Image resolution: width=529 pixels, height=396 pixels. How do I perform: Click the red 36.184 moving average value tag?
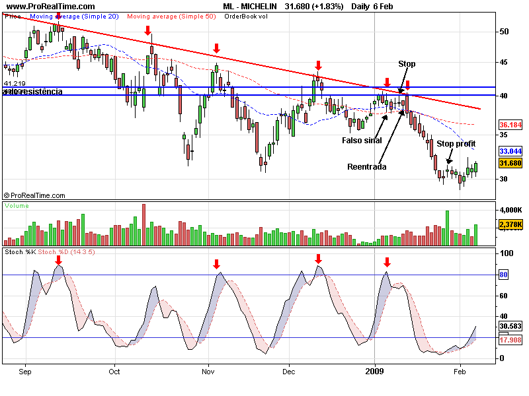(x=510, y=125)
